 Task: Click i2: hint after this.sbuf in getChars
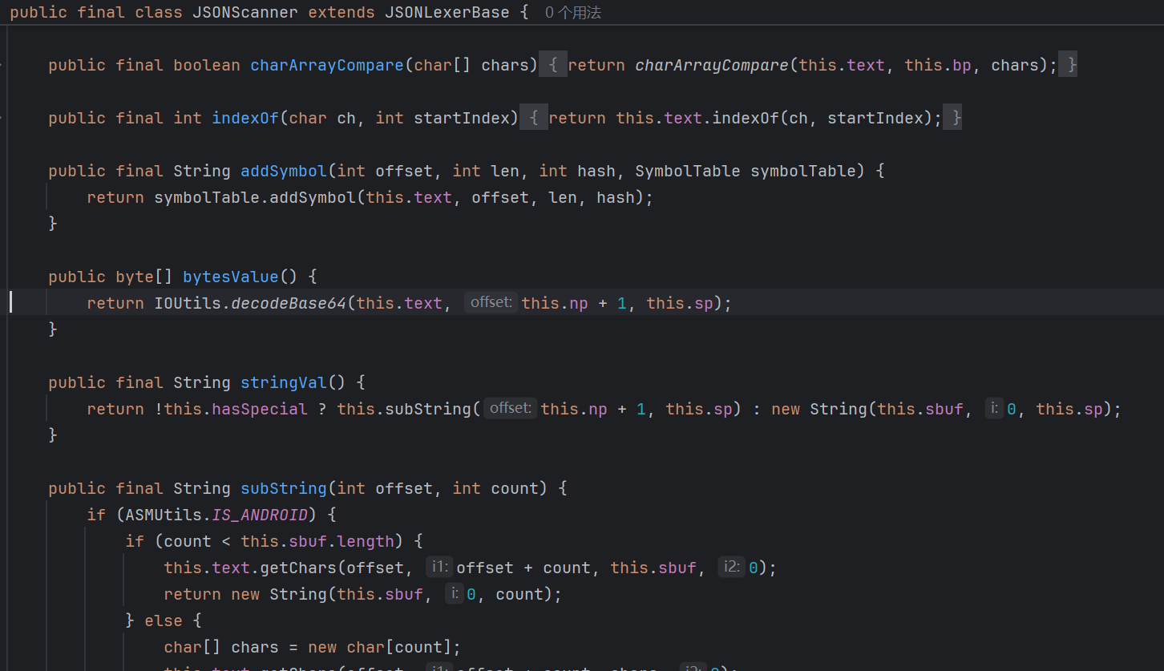[x=731, y=567]
